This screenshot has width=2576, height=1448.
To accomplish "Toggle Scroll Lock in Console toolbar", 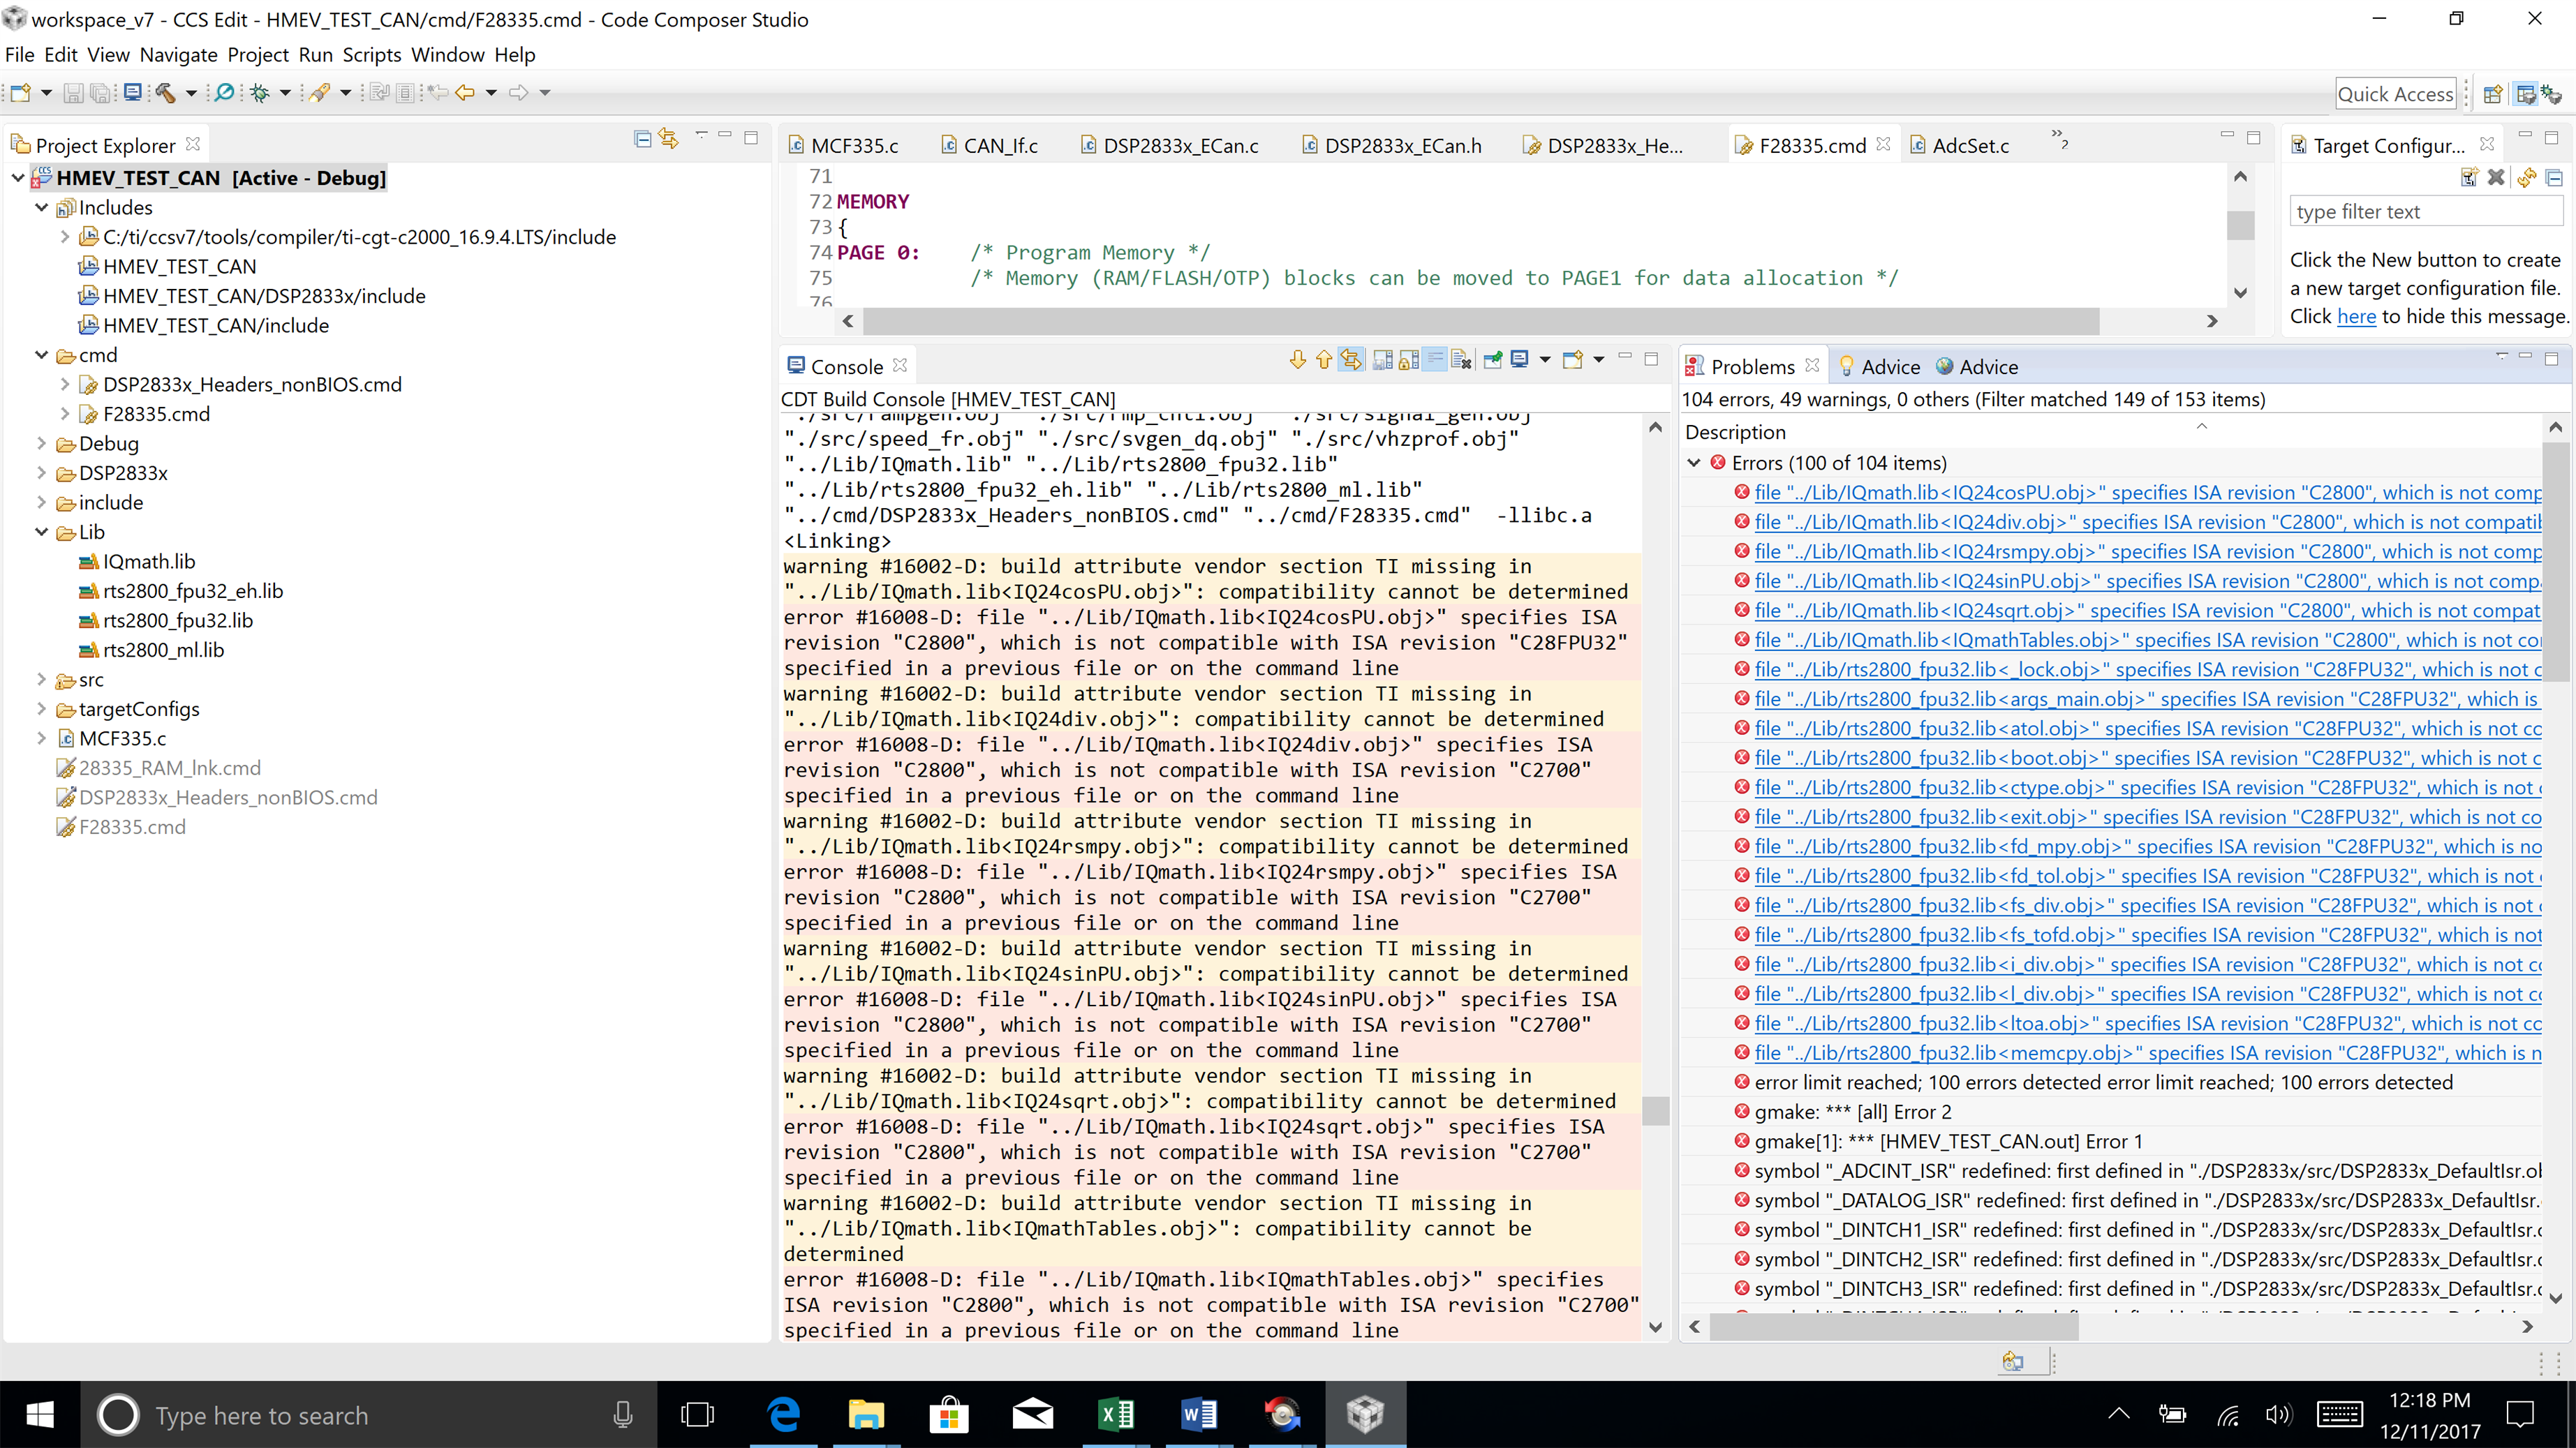I will coord(1408,360).
